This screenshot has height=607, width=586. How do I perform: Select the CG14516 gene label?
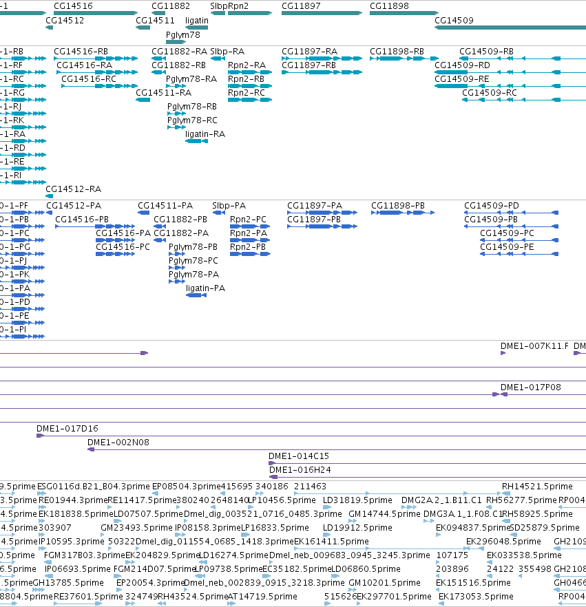coord(73,6)
